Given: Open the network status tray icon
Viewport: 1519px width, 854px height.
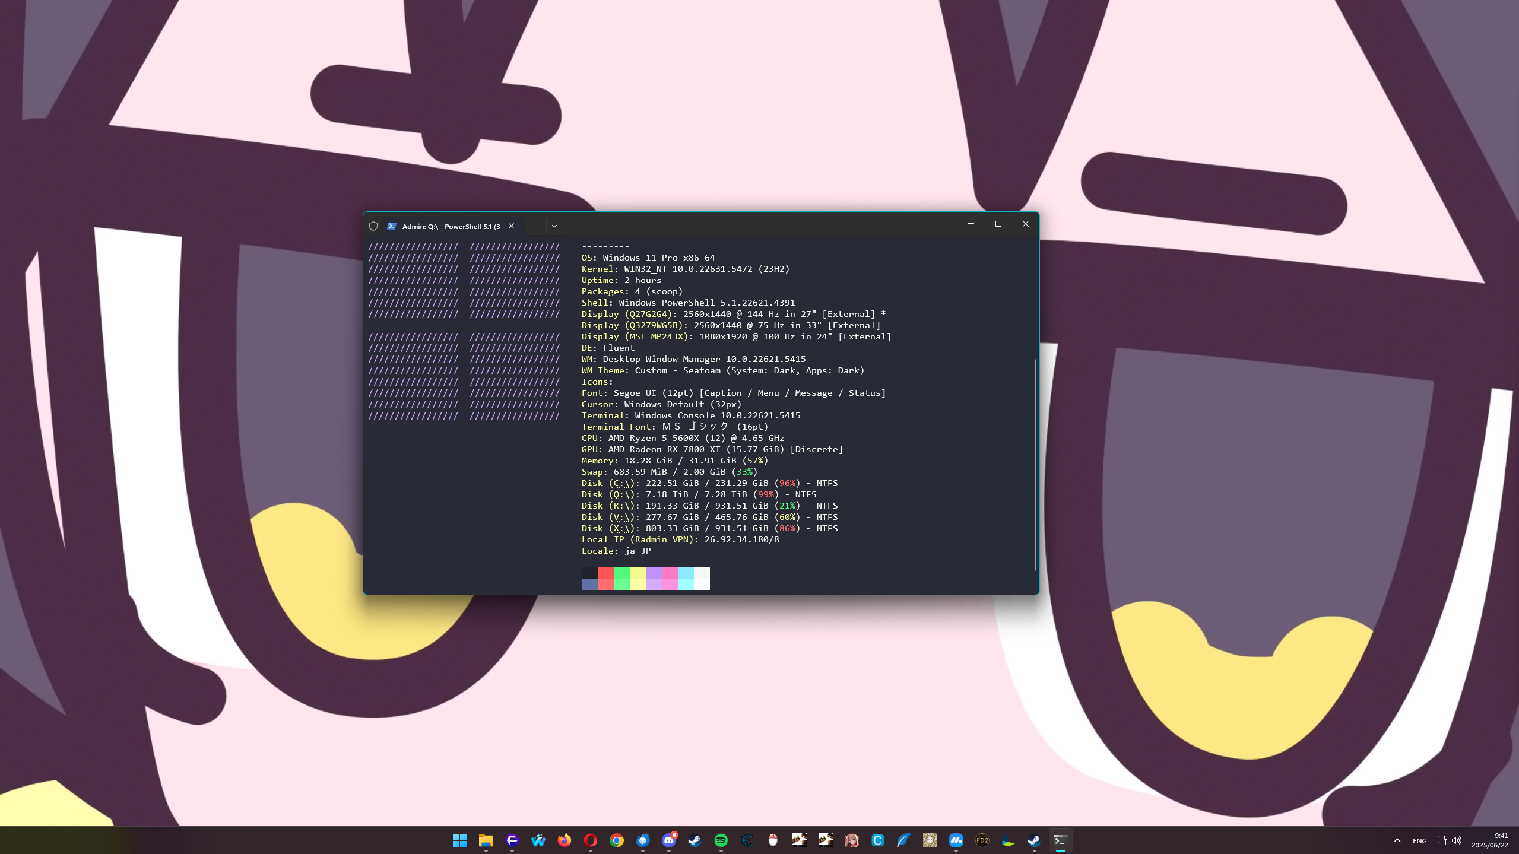Looking at the screenshot, I should (x=1442, y=840).
